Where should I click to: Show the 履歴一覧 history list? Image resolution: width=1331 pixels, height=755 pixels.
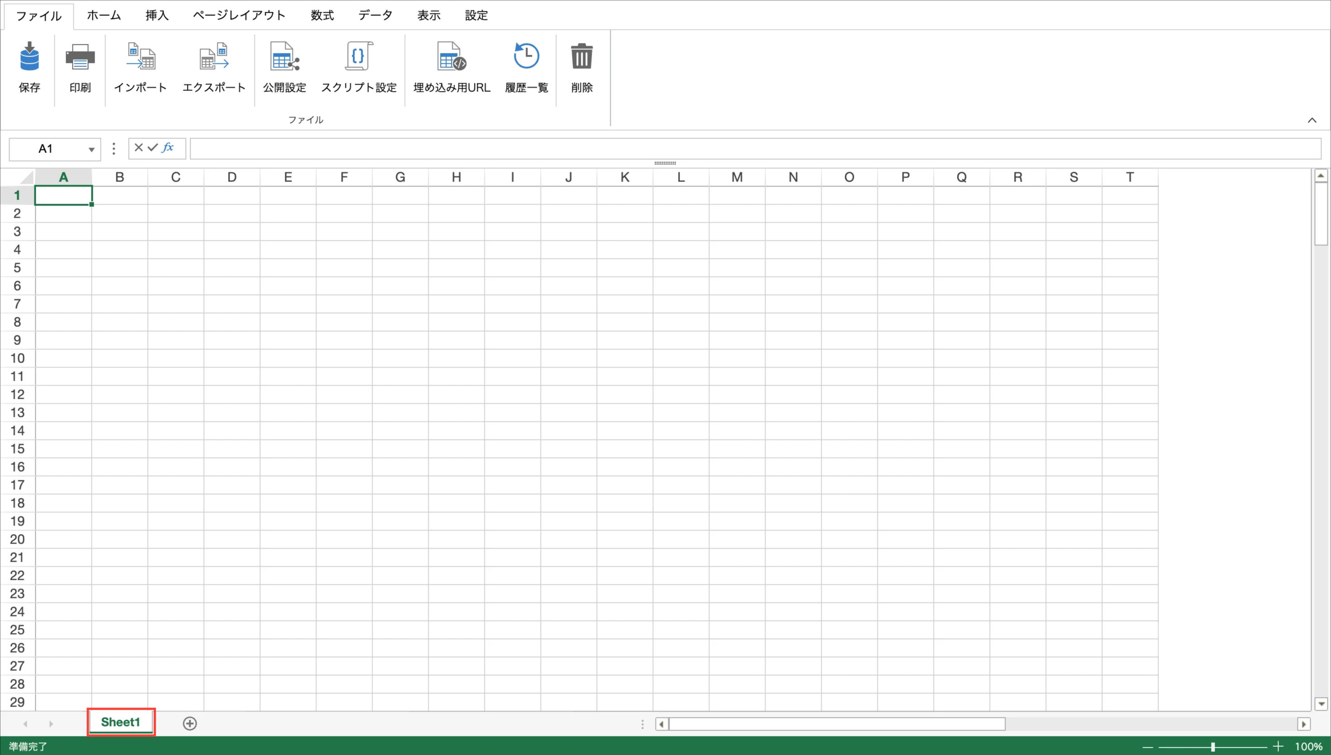[526, 57]
